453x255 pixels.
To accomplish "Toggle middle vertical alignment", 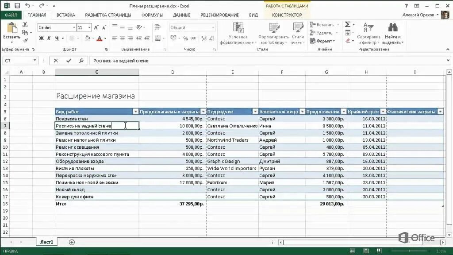I will point(123,27).
